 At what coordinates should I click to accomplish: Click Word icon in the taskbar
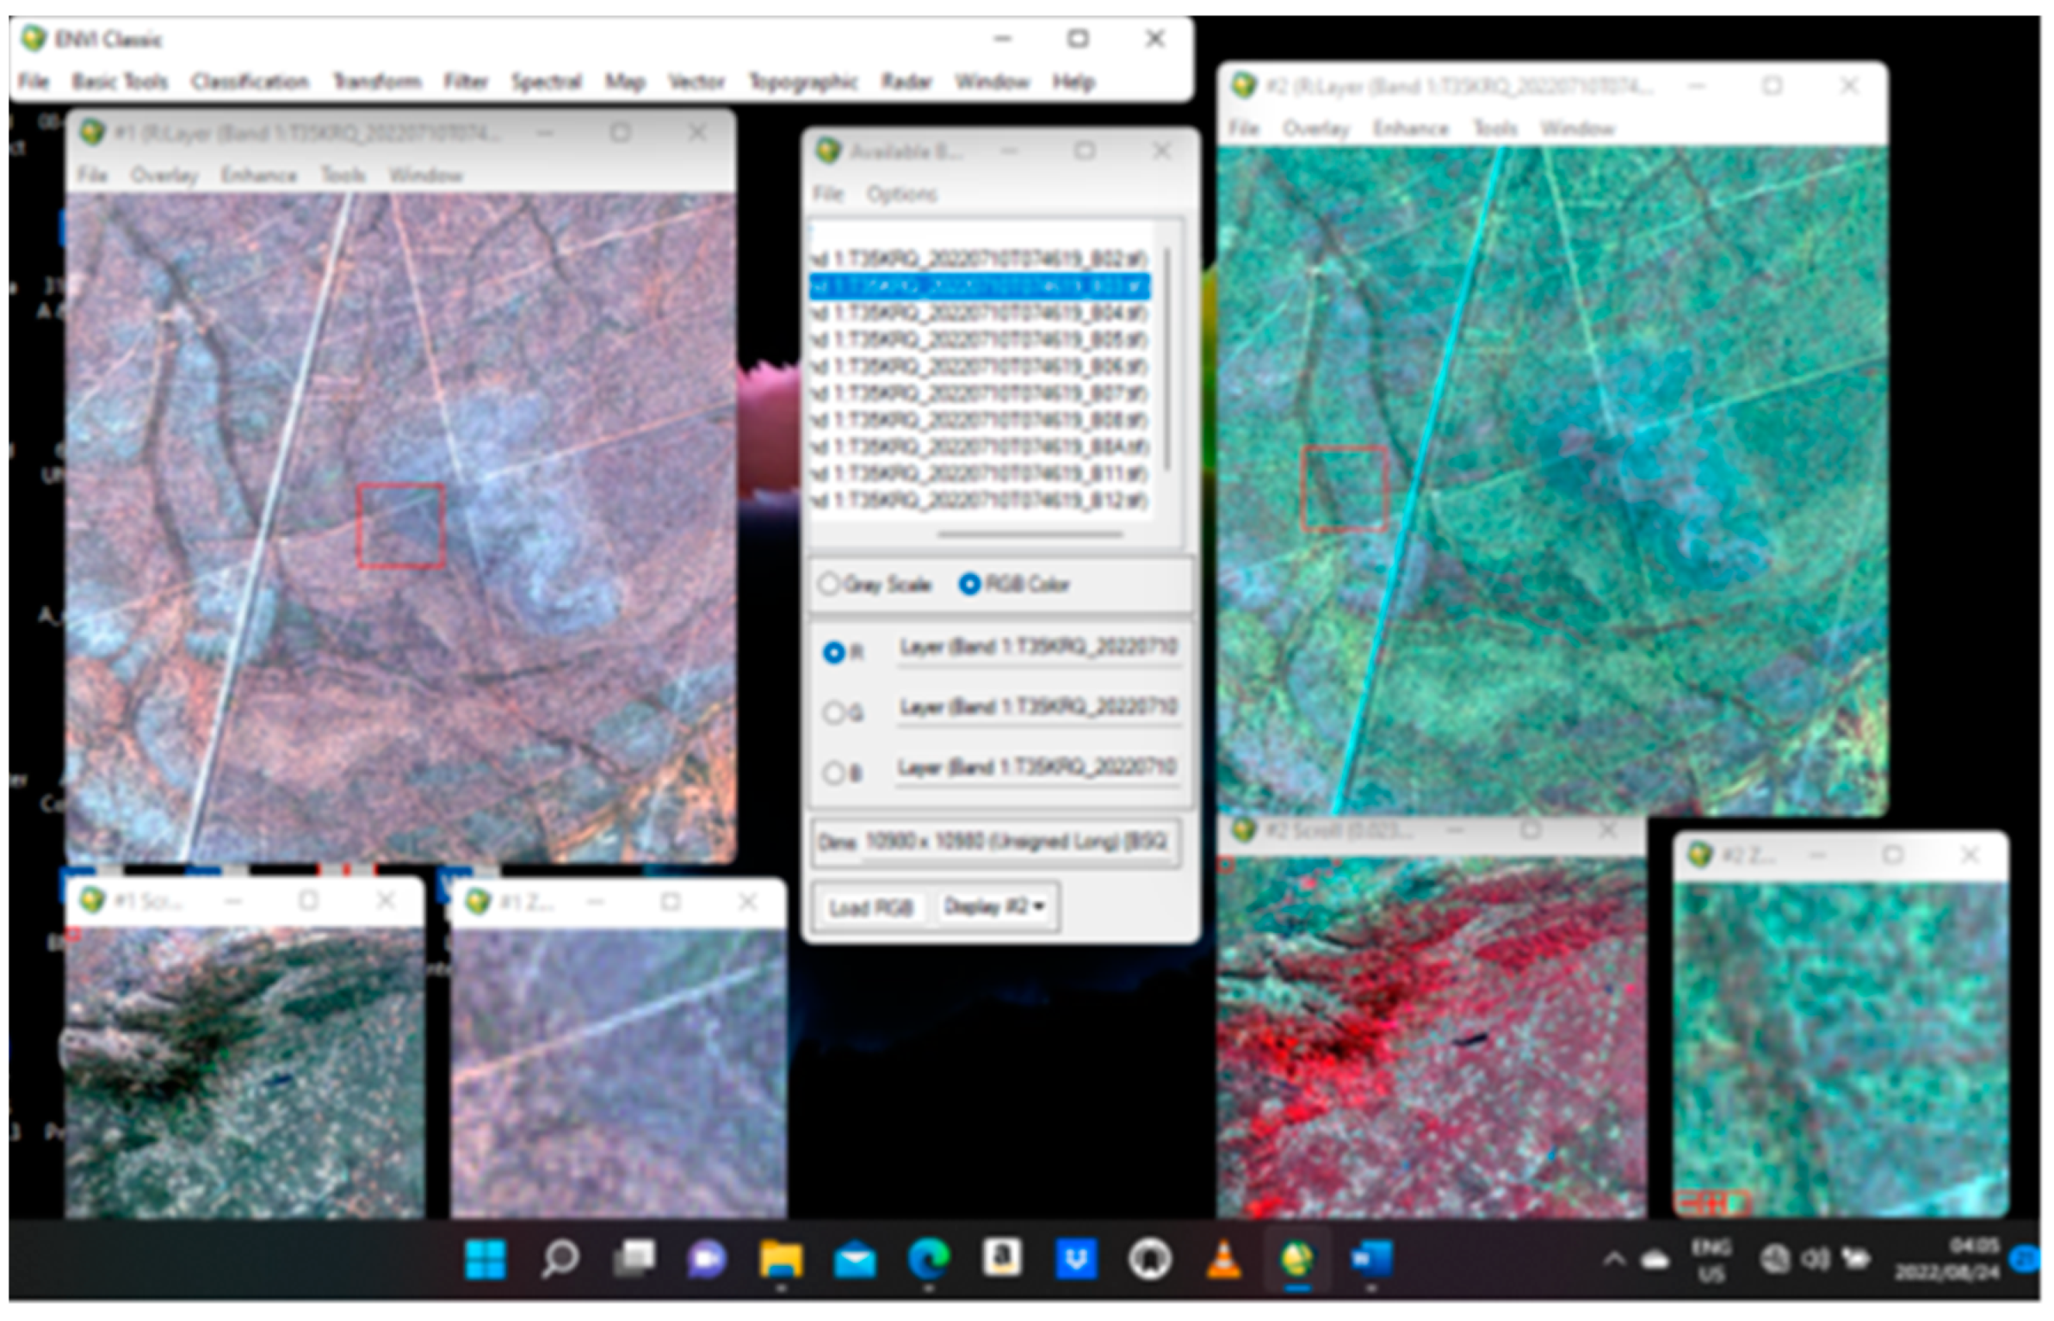(1371, 1260)
